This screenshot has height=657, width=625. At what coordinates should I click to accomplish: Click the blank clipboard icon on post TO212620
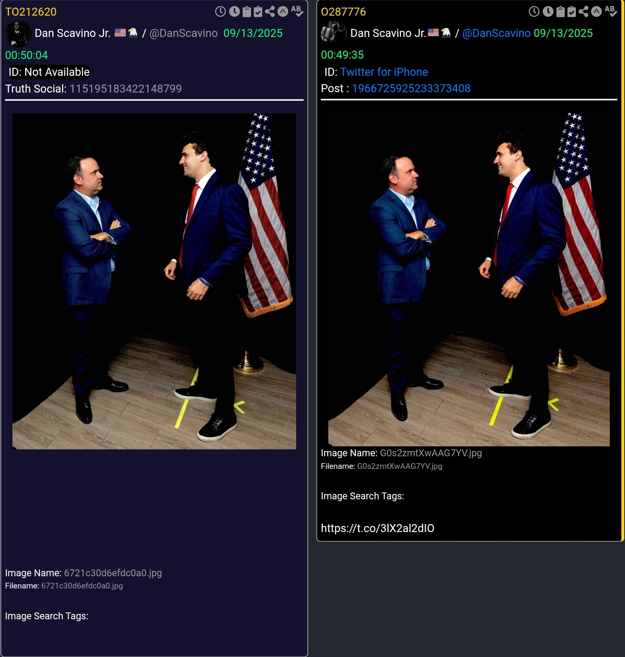[x=247, y=12]
